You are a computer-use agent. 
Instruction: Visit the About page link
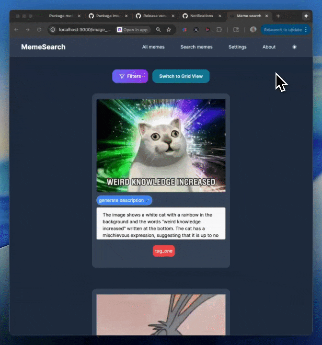(269, 47)
